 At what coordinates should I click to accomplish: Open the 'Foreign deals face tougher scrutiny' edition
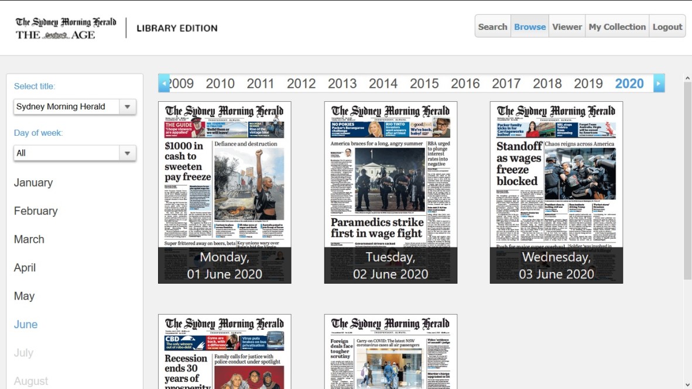pos(390,352)
